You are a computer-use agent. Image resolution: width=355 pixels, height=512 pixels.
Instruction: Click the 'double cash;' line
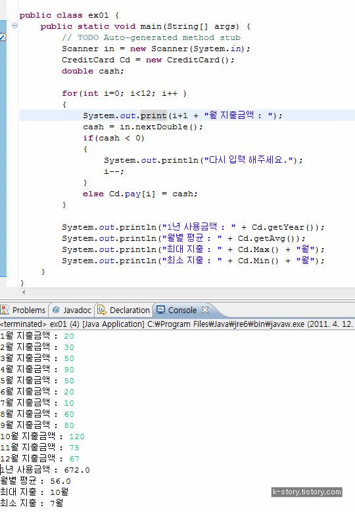93,71
